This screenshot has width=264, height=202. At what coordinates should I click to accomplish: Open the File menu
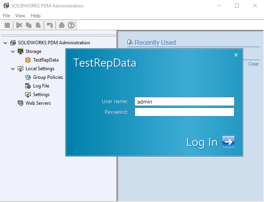6,16
